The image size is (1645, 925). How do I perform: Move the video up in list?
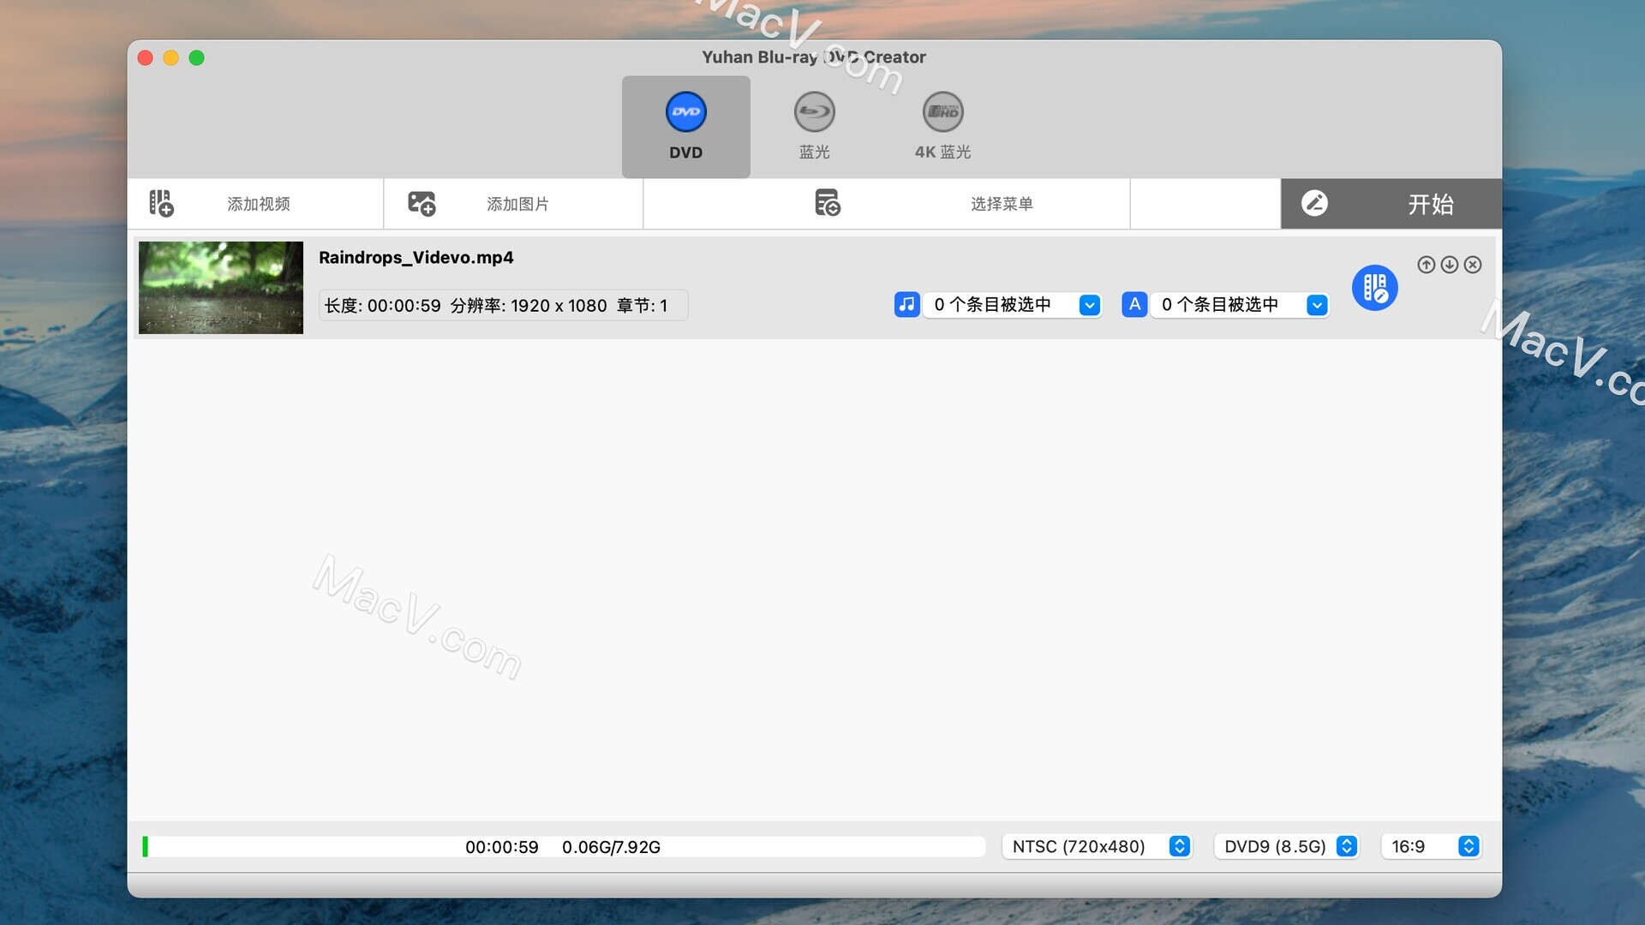[1426, 265]
